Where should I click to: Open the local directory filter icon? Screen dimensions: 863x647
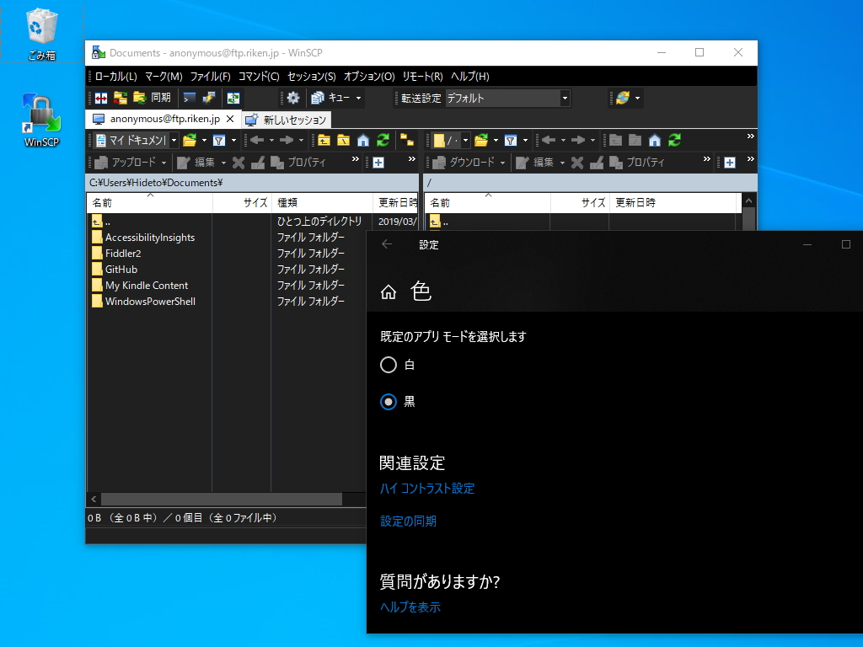point(221,140)
